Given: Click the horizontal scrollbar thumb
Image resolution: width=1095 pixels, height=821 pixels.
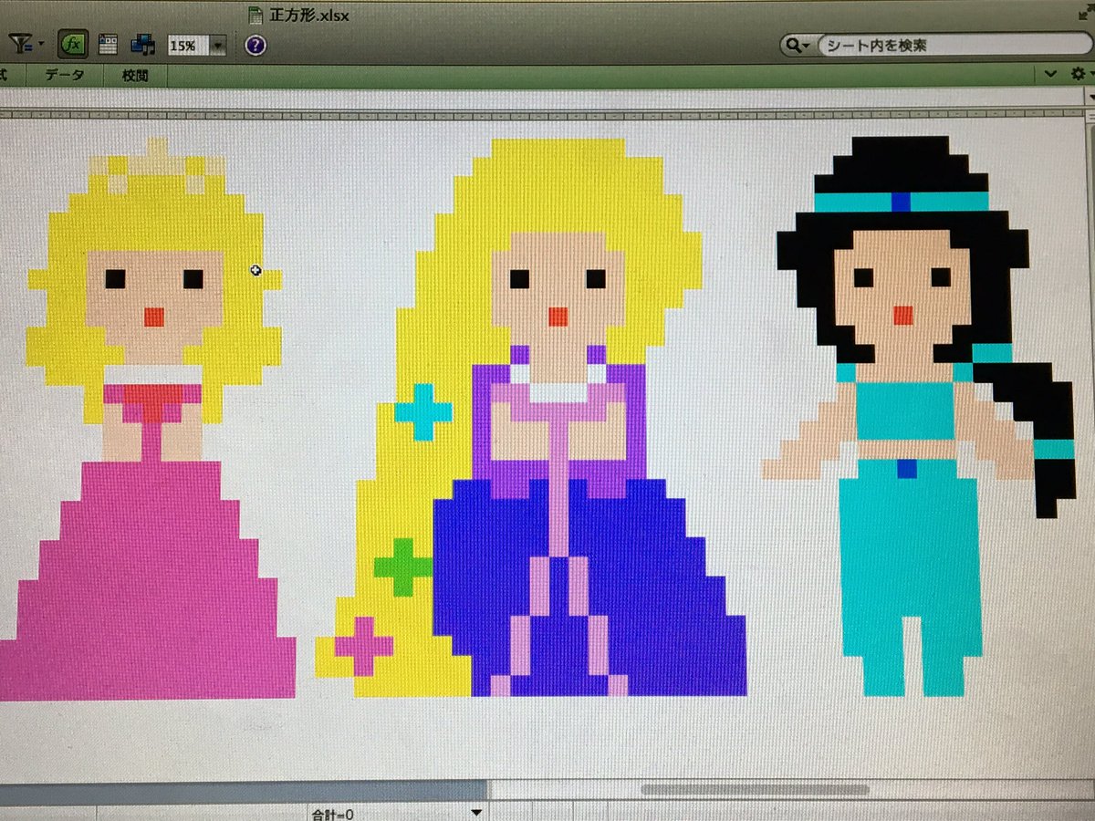Looking at the screenshot, I should coord(756,789).
